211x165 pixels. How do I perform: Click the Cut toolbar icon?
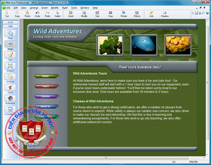click(x=7, y=14)
